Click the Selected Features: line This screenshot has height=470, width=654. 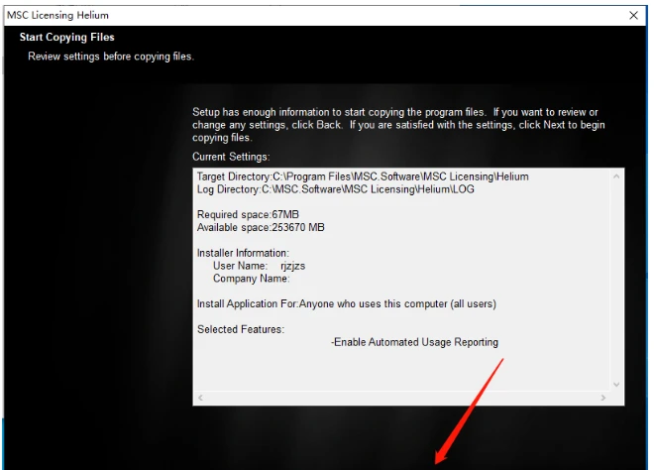(x=241, y=329)
